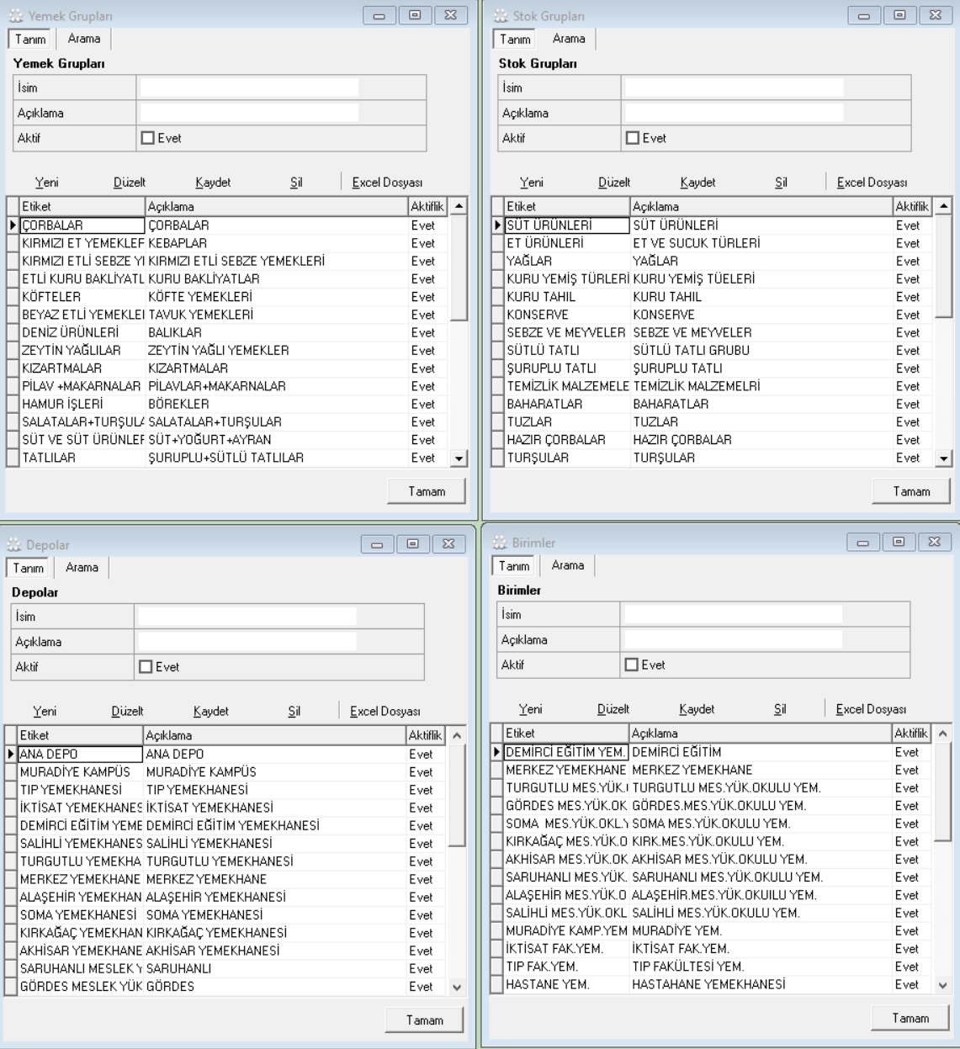960x1049 pixels.
Task: Select the TIP FAKÜLTESİ YEM. cell in Birimler
Action: pos(761,967)
